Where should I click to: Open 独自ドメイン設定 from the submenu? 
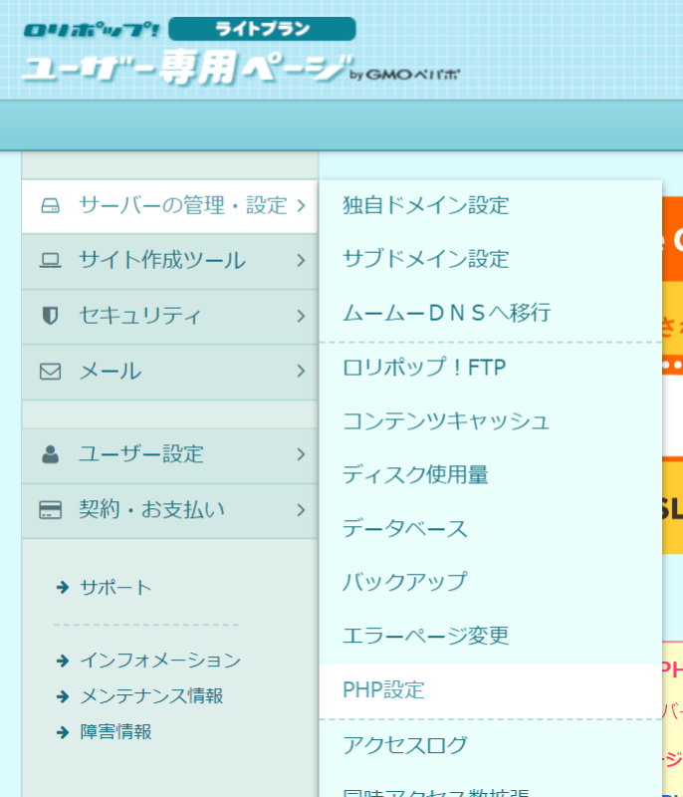click(x=425, y=206)
